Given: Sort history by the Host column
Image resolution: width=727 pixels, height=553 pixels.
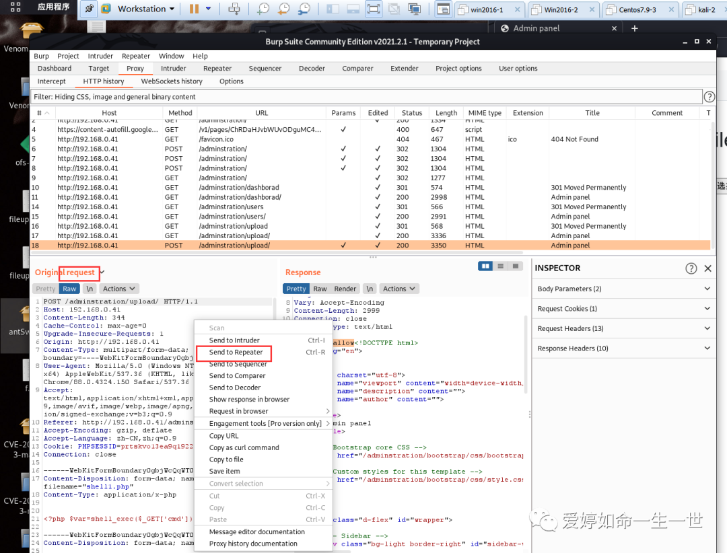Looking at the screenshot, I should 109,112.
